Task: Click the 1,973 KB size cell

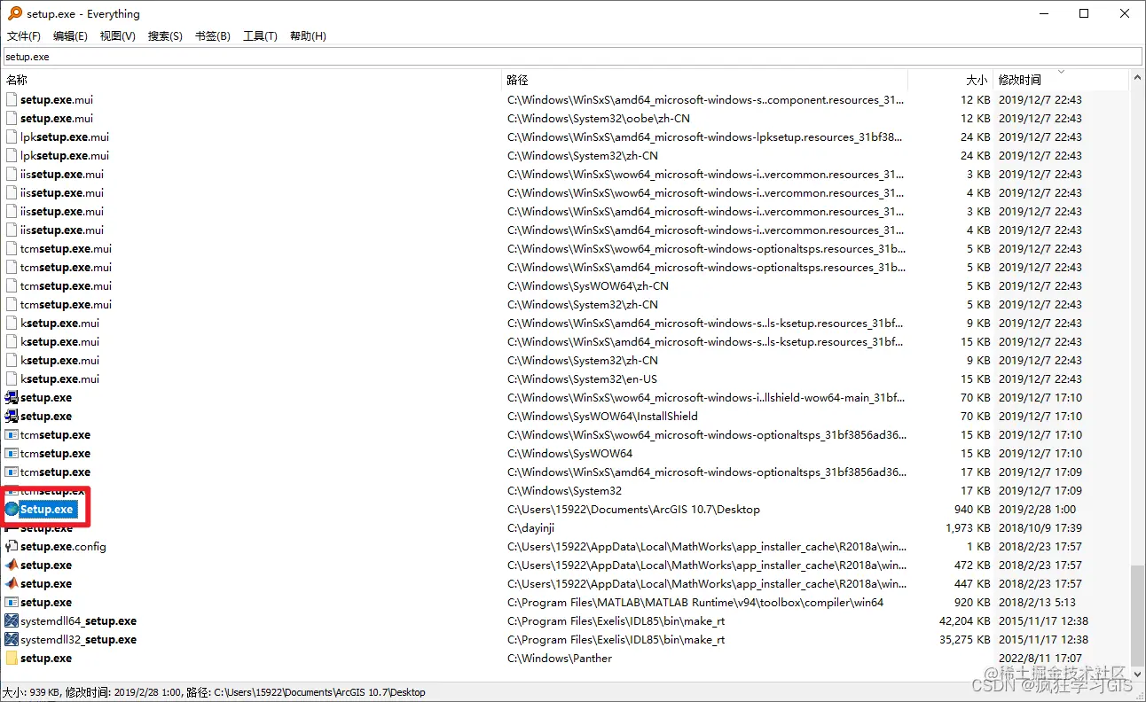Action: pyautogui.click(x=968, y=528)
